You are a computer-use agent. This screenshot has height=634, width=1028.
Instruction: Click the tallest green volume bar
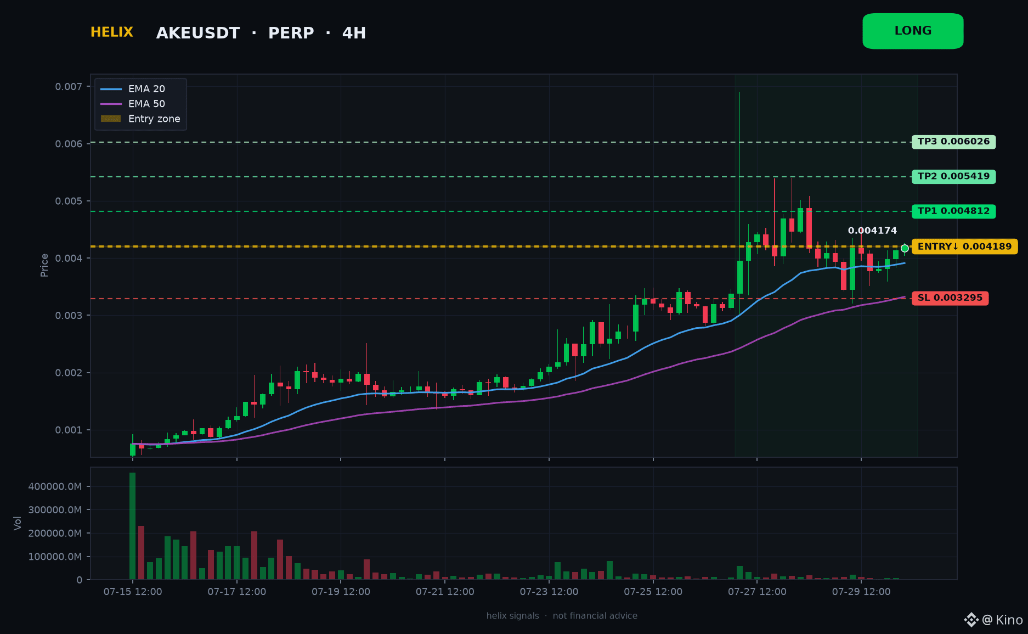click(x=132, y=526)
